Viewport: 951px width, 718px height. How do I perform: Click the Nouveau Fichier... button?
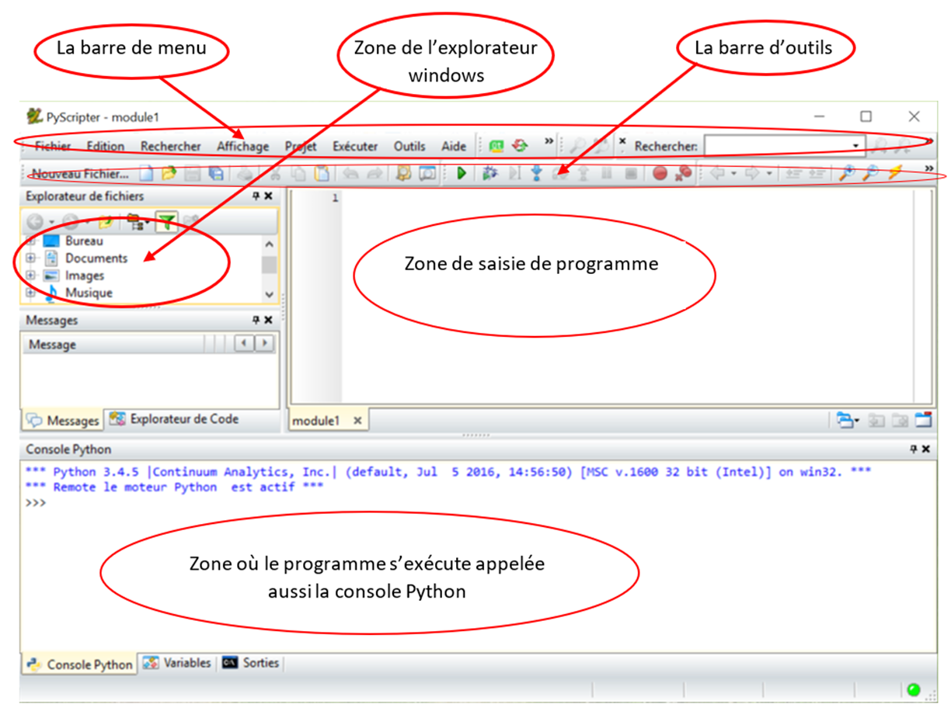coord(80,174)
